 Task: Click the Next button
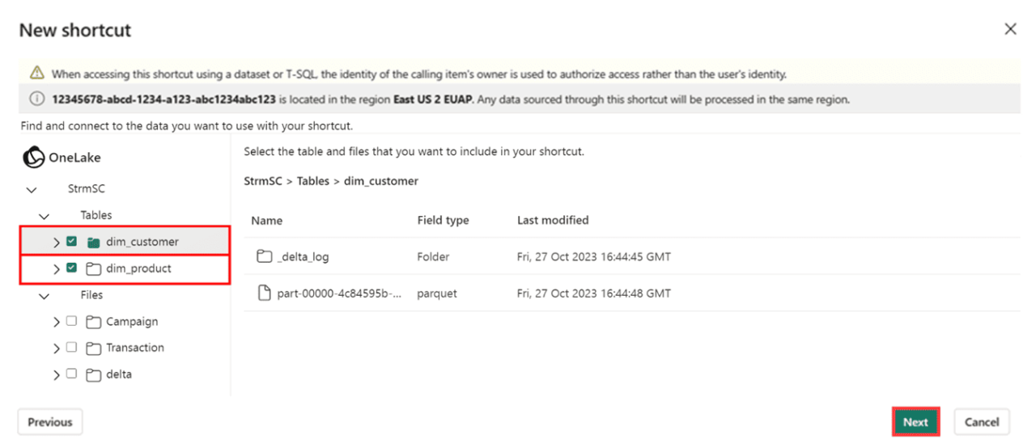pos(915,422)
